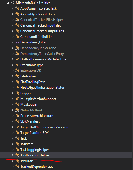Click the class icon for CanonicalTrackedOutputFiles
133x170 pixels.
(17, 31)
